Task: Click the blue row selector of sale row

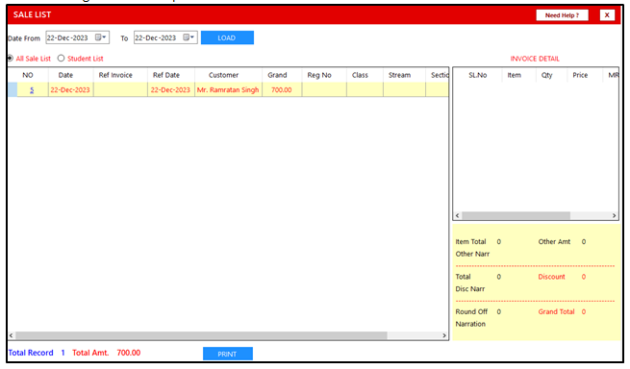Action: pos(13,90)
